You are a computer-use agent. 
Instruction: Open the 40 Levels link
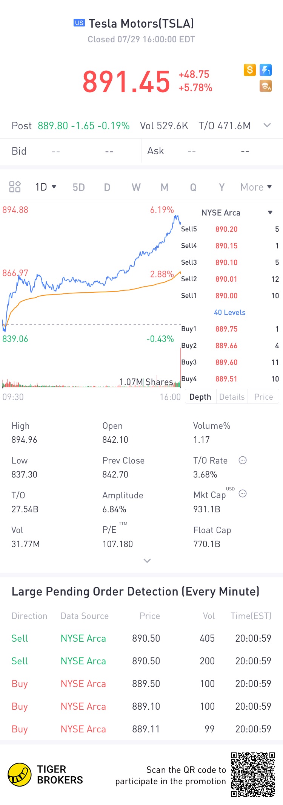(x=229, y=312)
